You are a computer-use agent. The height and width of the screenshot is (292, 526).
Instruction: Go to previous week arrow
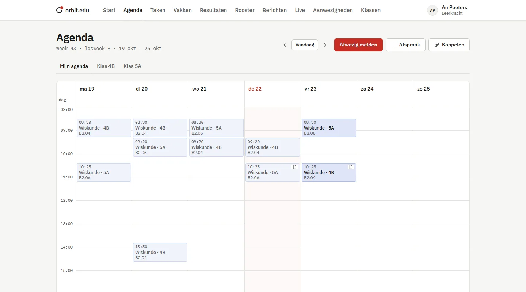[285, 45]
